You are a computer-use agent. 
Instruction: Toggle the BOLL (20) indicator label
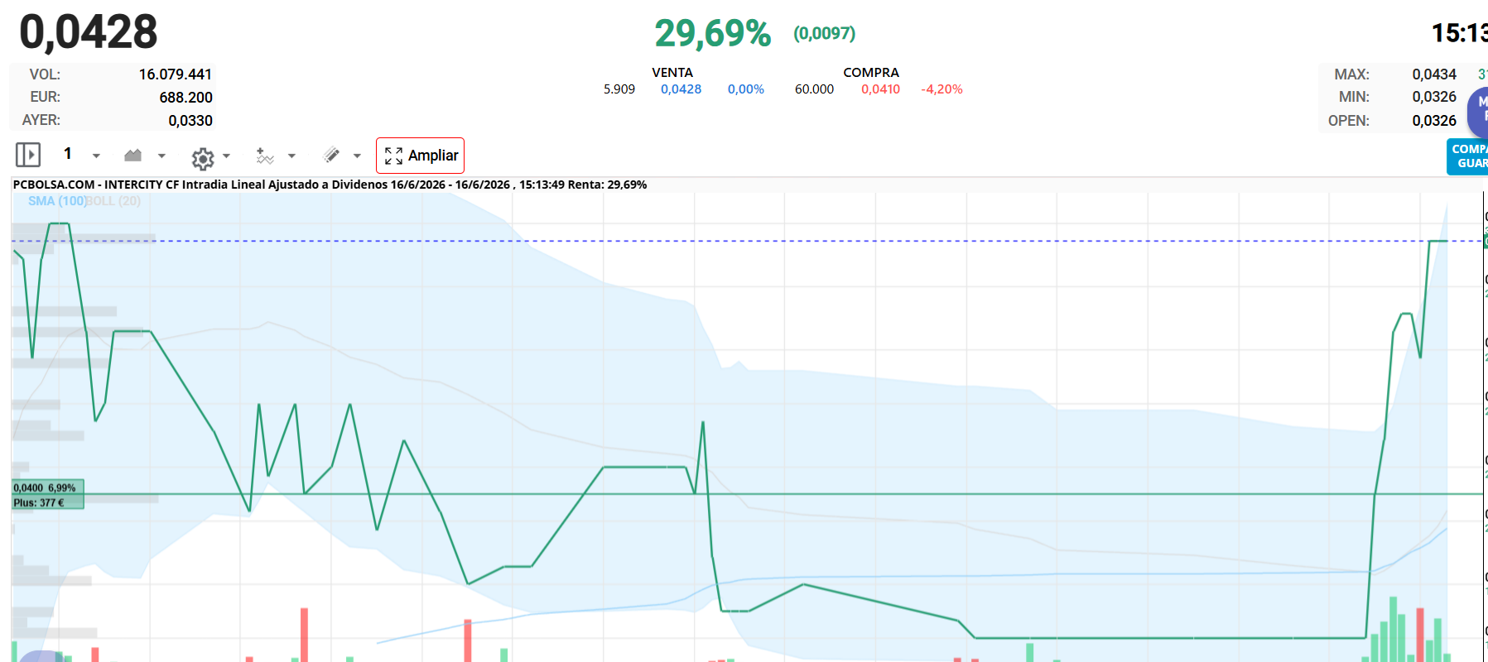113,201
